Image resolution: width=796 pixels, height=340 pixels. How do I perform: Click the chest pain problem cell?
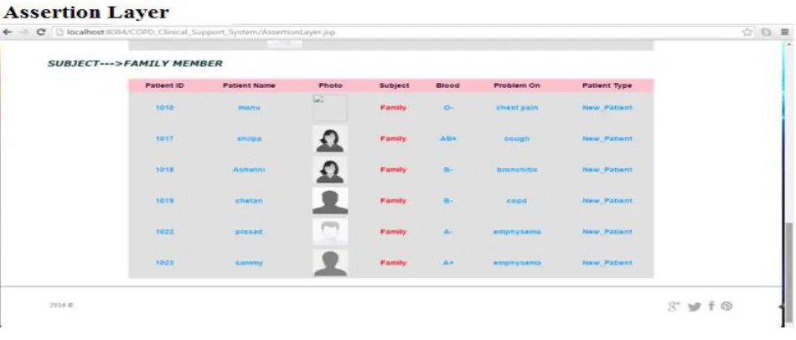(517, 107)
